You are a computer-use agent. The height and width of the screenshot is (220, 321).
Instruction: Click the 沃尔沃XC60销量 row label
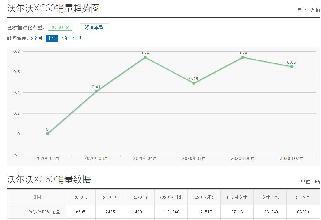(44, 212)
